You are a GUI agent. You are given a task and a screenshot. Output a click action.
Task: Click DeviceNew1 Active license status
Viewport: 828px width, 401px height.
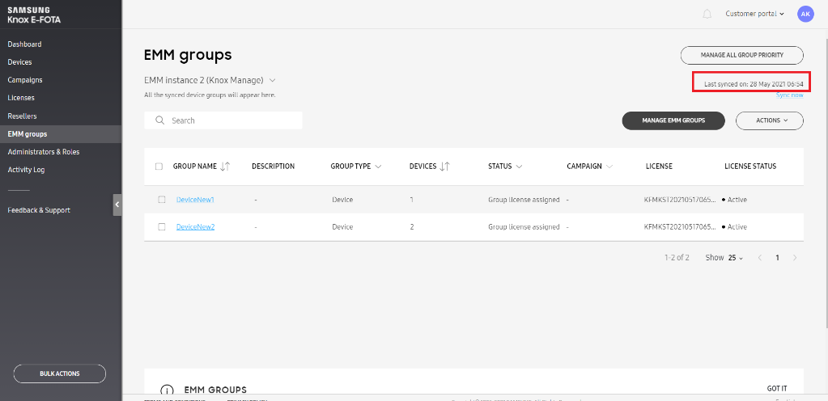click(735, 200)
